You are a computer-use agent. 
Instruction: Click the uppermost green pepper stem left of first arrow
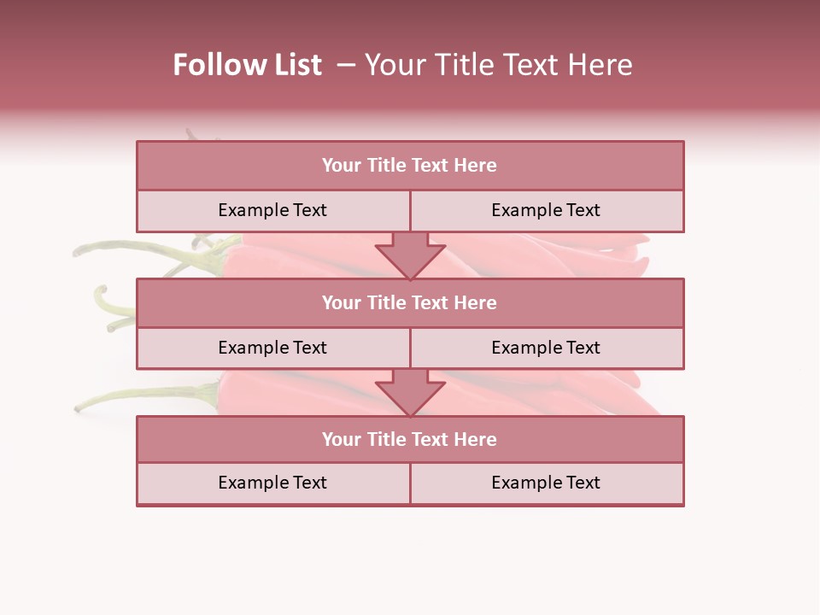coord(128,248)
